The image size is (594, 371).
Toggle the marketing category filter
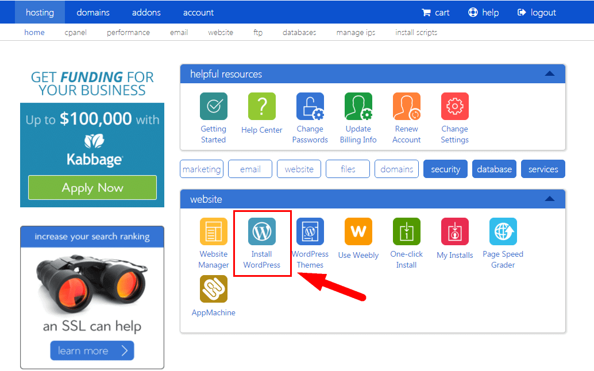[x=202, y=169]
